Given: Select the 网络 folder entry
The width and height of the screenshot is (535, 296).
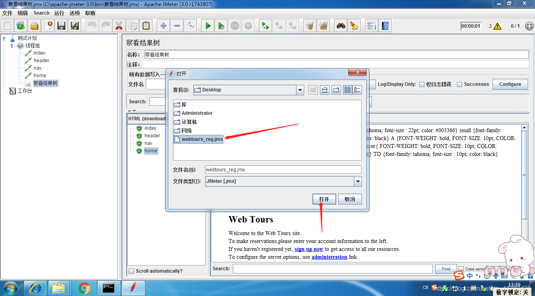Looking at the screenshot, I should pyautogui.click(x=183, y=131).
